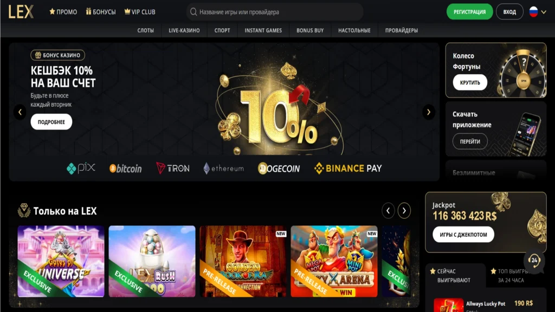This screenshot has width=555, height=312.
Task: Open БОНУСЫ gift section
Action: (101, 12)
